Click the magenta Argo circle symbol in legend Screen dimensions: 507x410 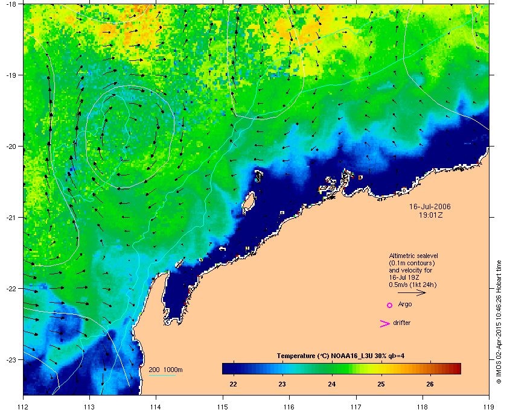pos(390,305)
